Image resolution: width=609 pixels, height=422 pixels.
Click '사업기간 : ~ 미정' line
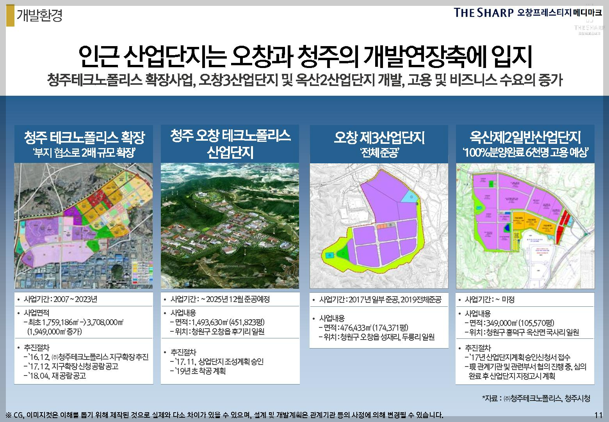(490, 300)
